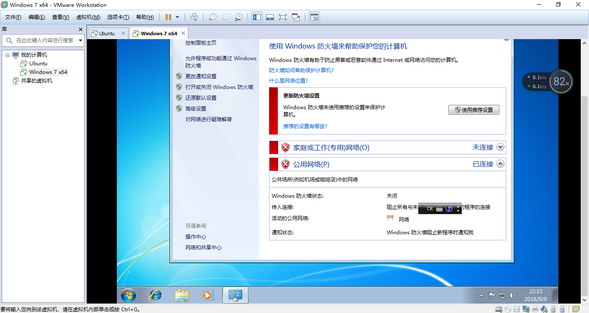Viewport: 589px width, 313px height.
Task: Toggle the library sidebar view button
Action: click(x=257, y=17)
